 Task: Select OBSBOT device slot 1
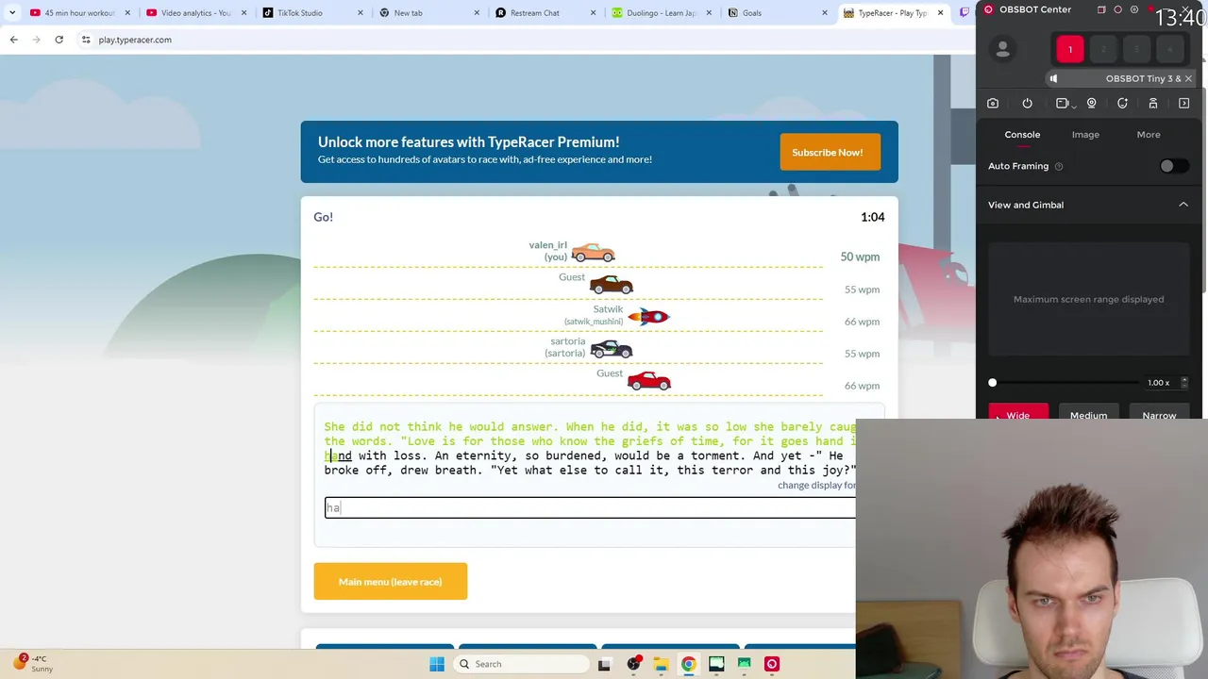(x=1069, y=49)
